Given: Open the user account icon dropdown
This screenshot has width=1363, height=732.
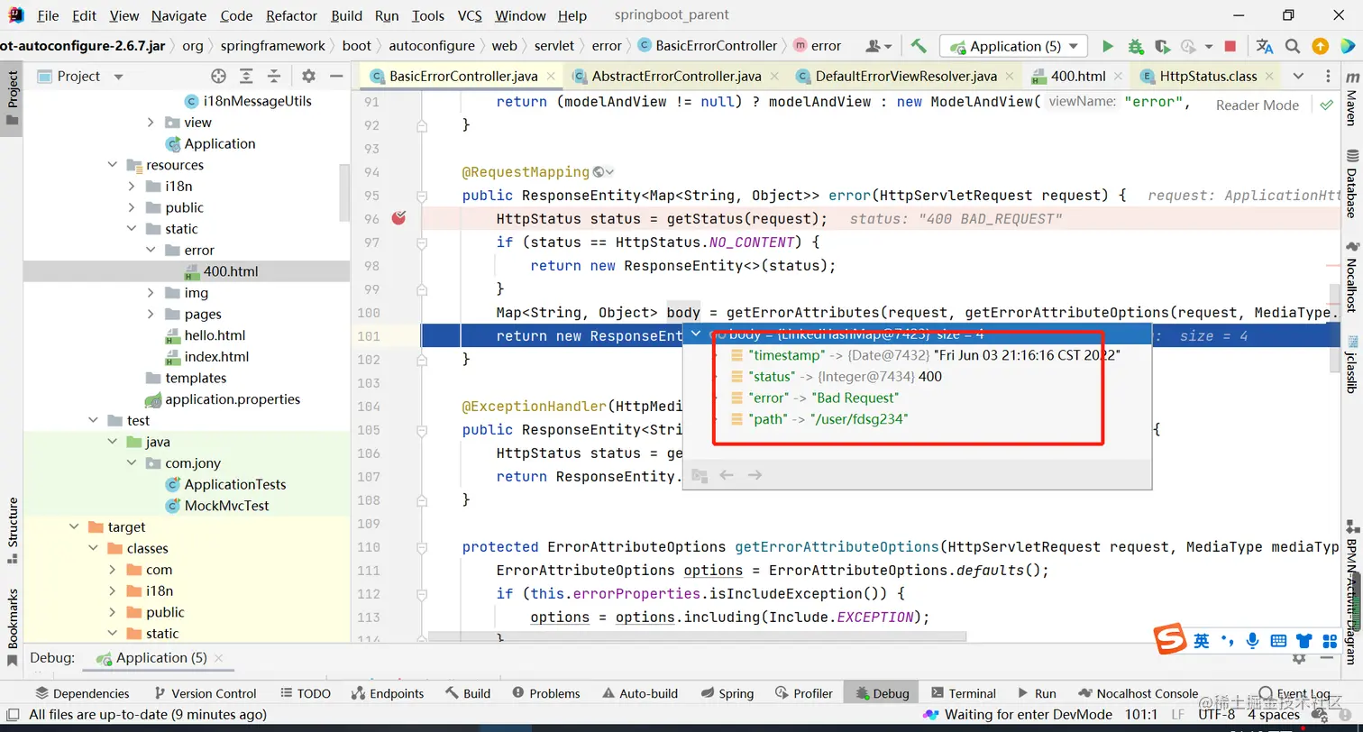Looking at the screenshot, I should [x=878, y=46].
